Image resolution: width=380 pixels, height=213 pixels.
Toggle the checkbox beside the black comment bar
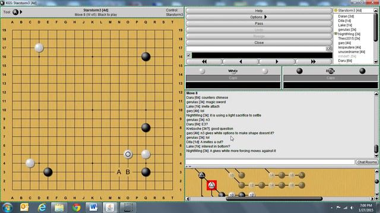pos(189,55)
